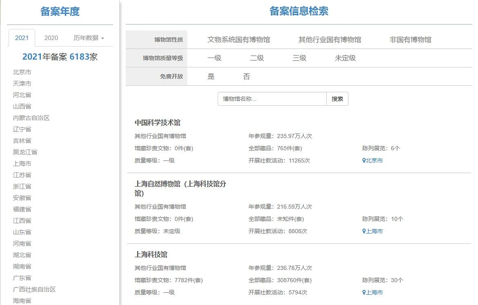The height and width of the screenshot is (305, 478).
Task: Switch to the 2020 year tab
Action: click(51, 38)
